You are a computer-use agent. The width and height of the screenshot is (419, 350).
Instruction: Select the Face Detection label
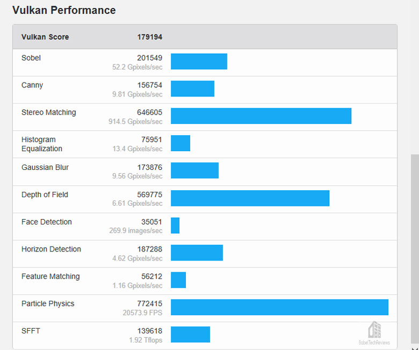tap(47, 222)
